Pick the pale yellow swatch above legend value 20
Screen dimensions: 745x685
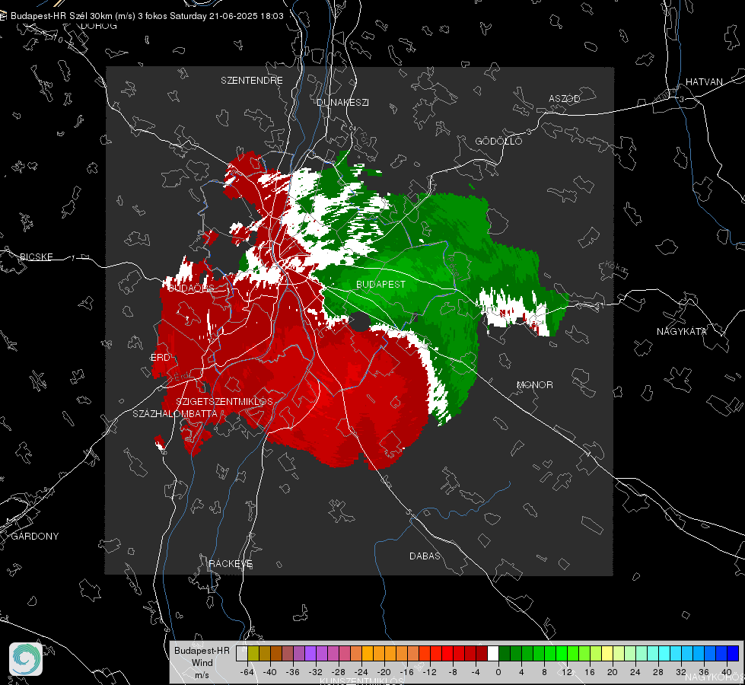pos(608,653)
